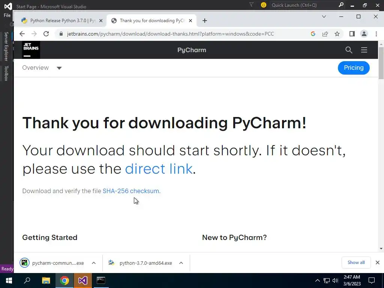This screenshot has height=288, width=384.
Task: Open a new browser tab
Action: (x=205, y=21)
